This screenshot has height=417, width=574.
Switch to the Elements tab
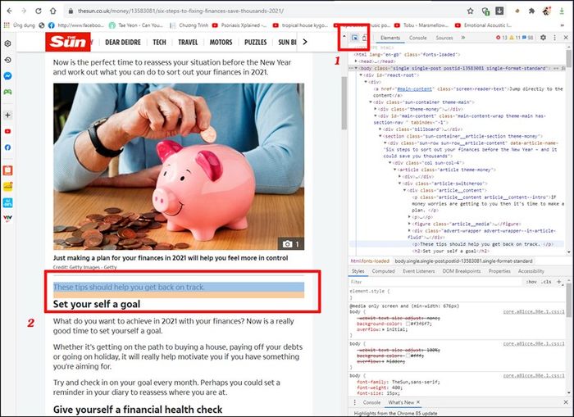(390, 38)
